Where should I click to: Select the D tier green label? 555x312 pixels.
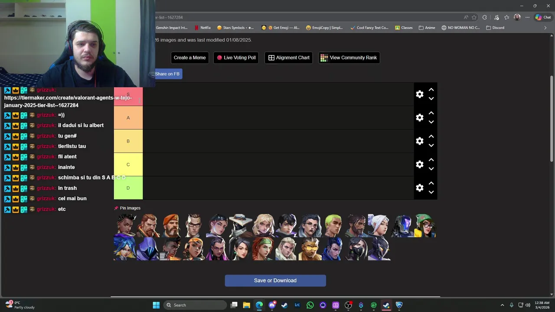click(x=128, y=188)
